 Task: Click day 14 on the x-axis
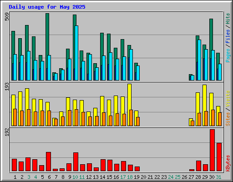[102, 177]
